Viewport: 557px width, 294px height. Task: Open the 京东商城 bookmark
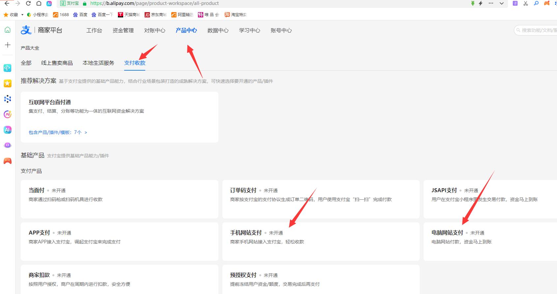tap(156, 14)
